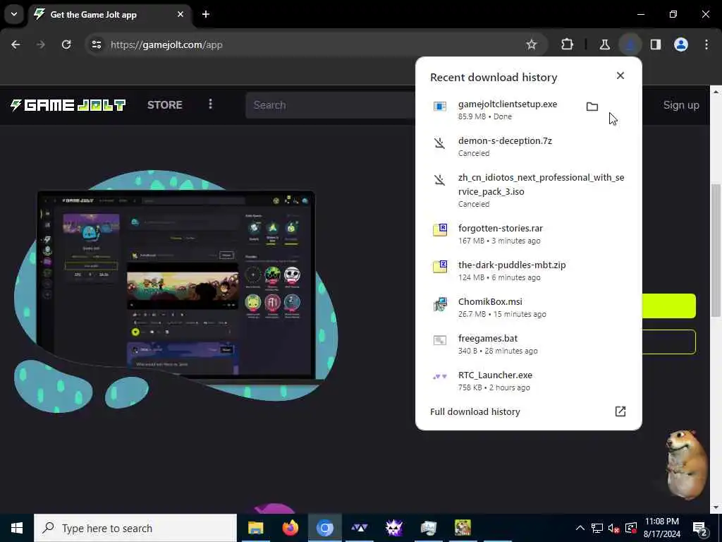Click Sign up on Game Jolt

coord(681,105)
